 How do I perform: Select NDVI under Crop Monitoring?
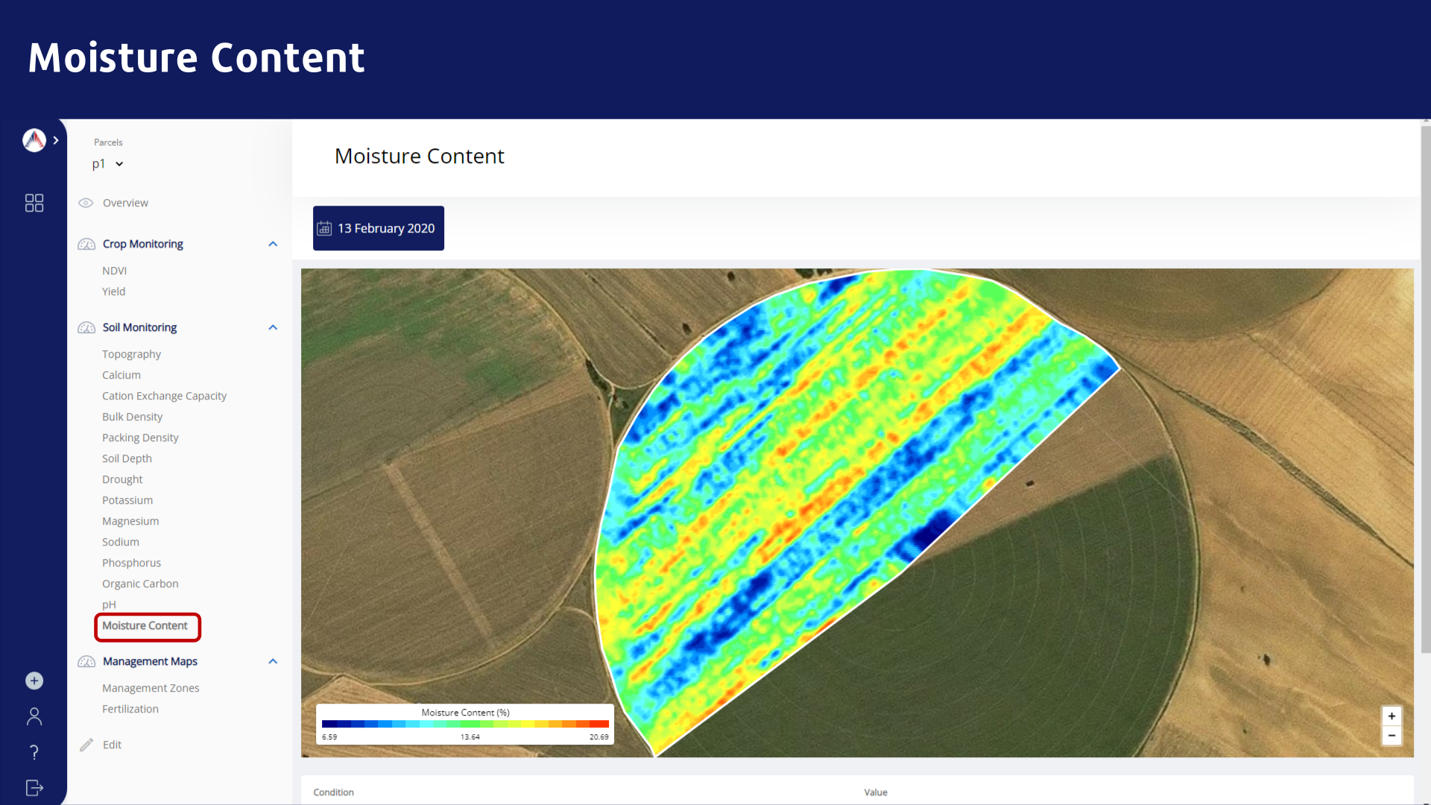point(114,271)
